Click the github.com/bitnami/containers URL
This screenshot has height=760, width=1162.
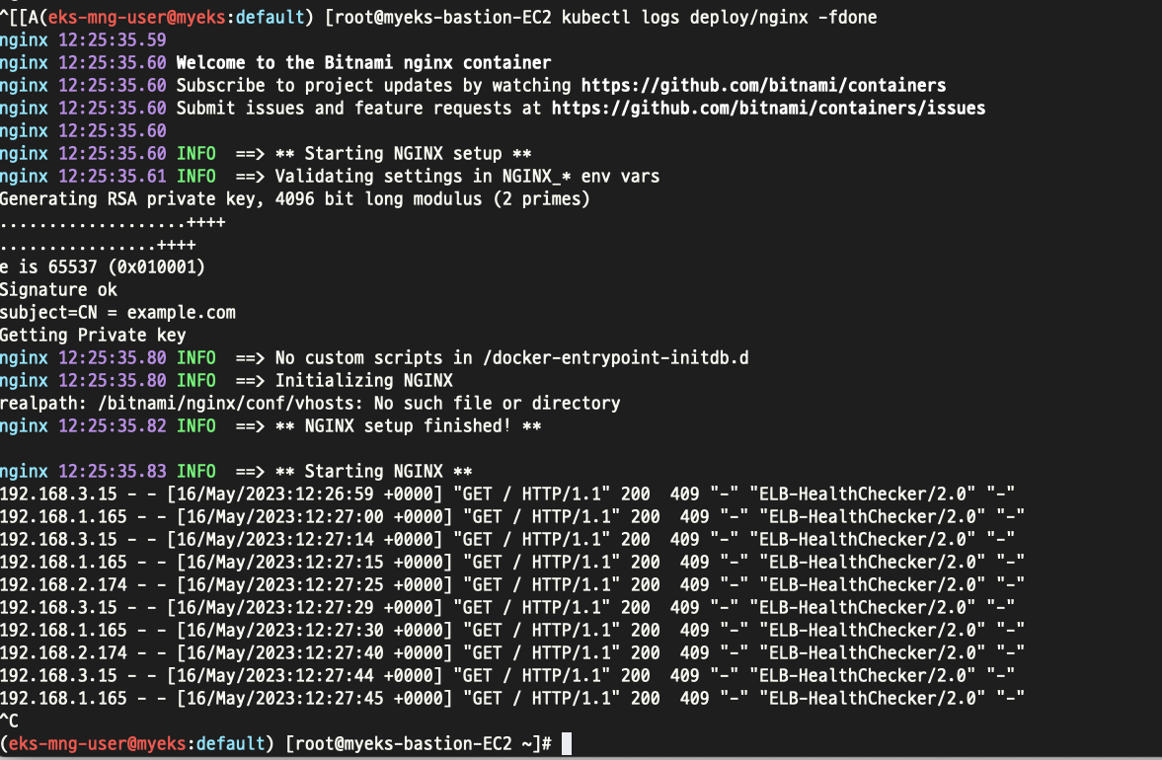tap(763, 86)
